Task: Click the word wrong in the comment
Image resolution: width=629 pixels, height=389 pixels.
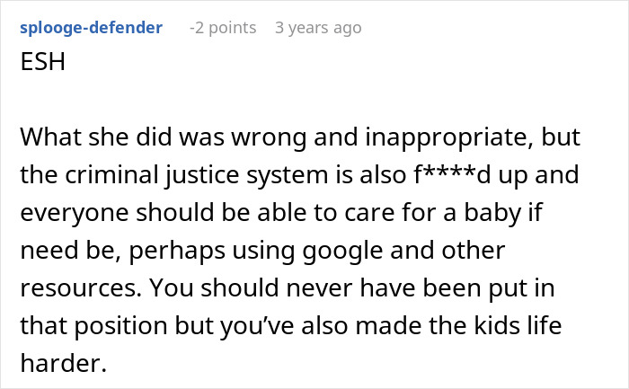Action: (x=269, y=138)
